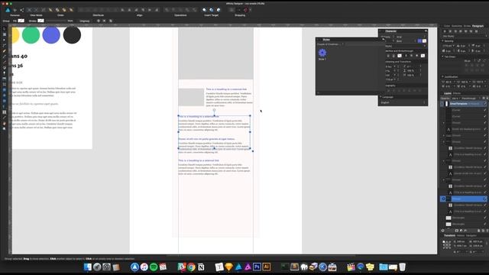Switch to the Export persona icon
Viewport: 489px width, 275px height.
[x=22, y=10]
